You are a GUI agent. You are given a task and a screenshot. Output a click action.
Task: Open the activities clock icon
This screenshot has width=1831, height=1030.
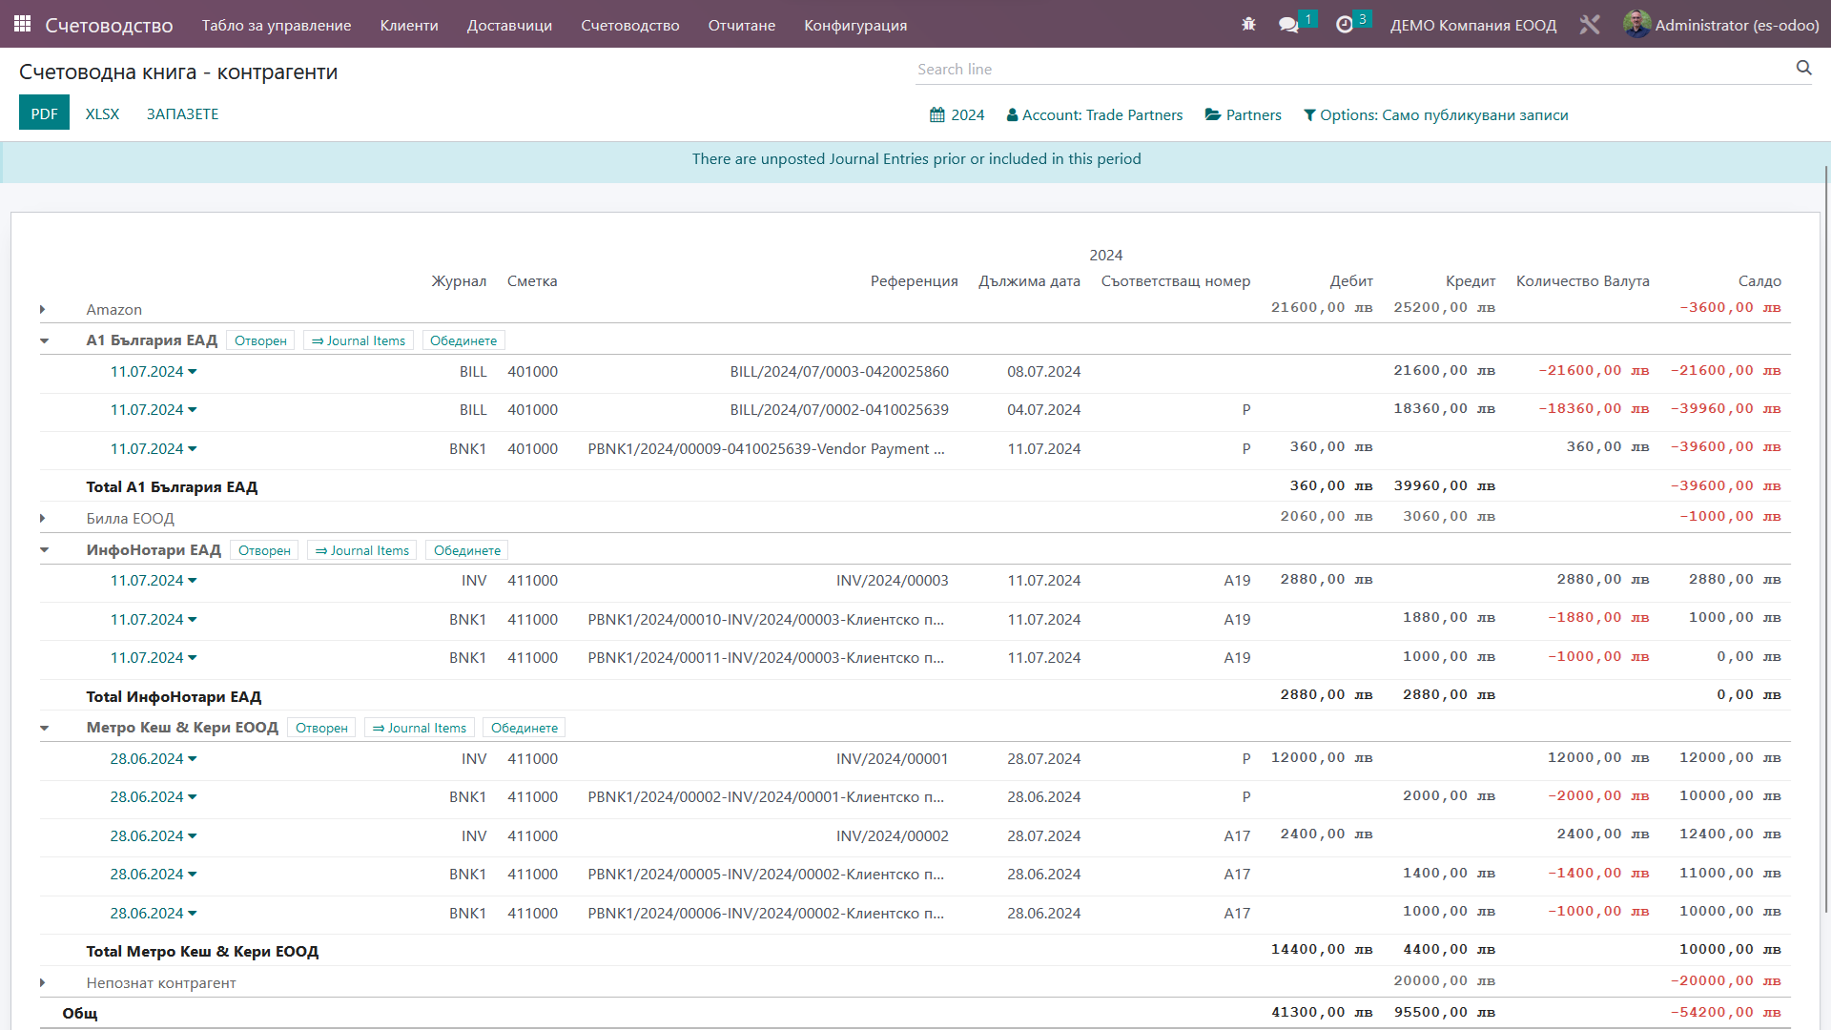[x=1345, y=25]
